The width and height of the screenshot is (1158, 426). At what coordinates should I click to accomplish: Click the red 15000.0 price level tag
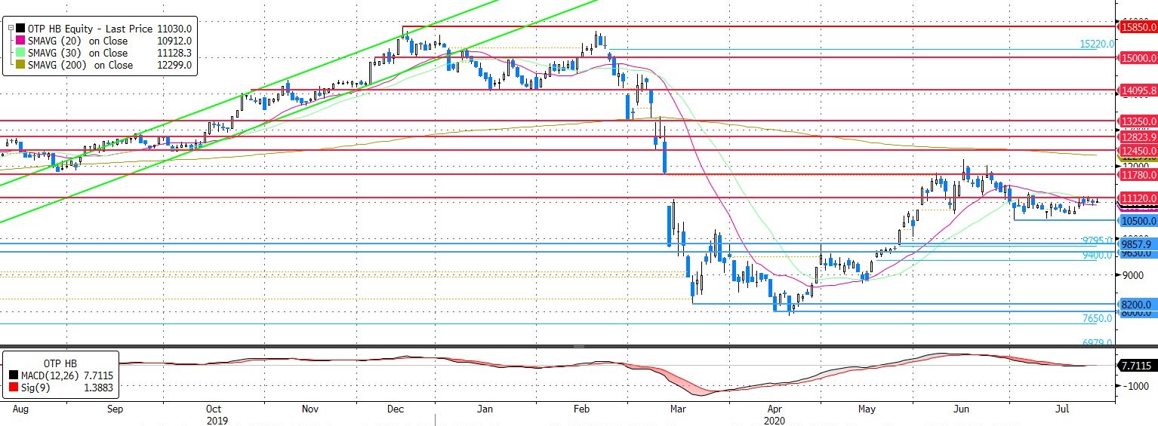point(1138,57)
